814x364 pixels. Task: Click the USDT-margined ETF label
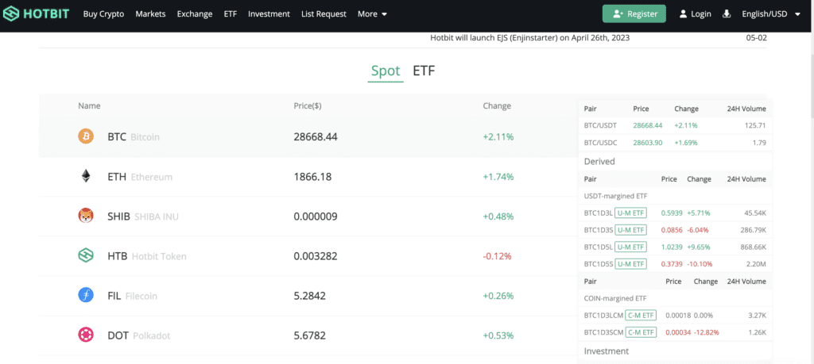616,196
